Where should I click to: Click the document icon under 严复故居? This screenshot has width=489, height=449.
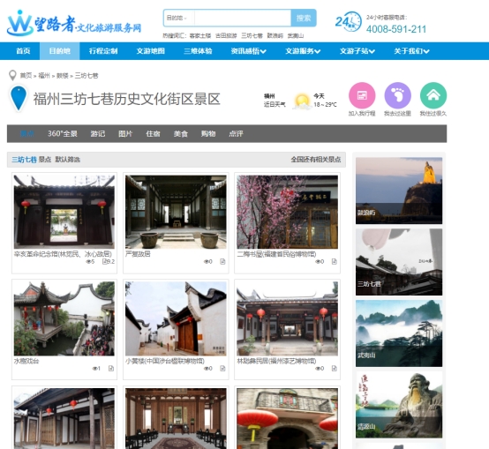click(222, 261)
